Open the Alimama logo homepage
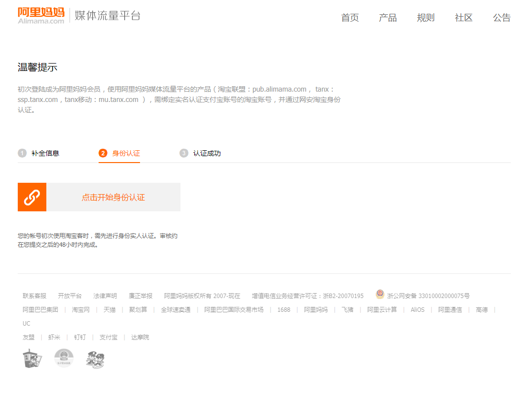This screenshot has width=530, height=401. [x=41, y=16]
